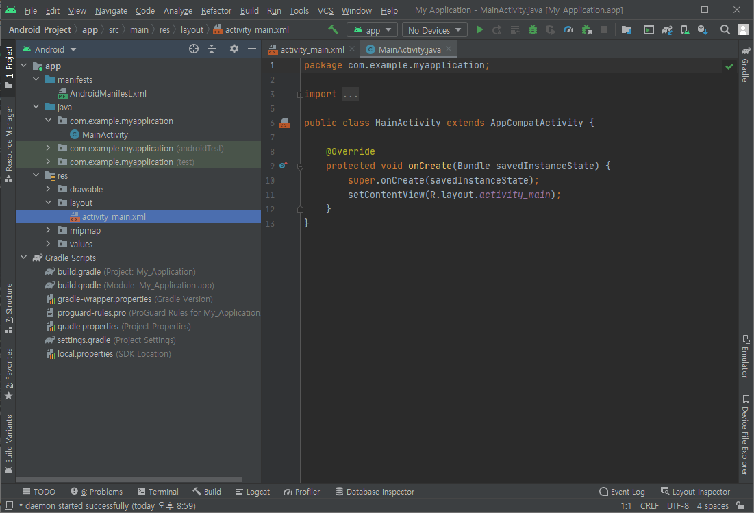Open Project panel gear settings
The width and height of the screenshot is (754, 513).
(234, 49)
